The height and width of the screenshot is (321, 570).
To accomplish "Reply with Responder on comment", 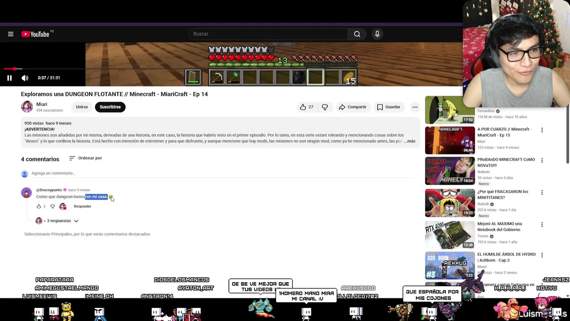I will (82, 206).
